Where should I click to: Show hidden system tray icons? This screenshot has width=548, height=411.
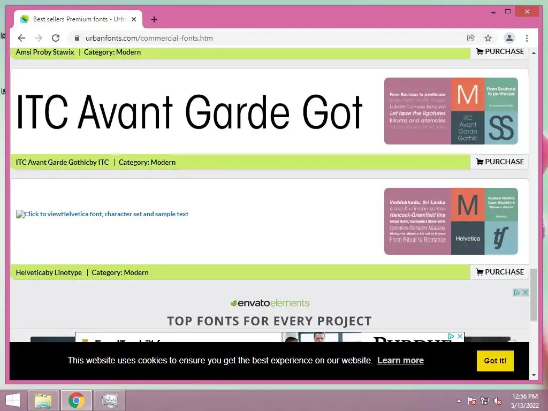pyautogui.click(x=459, y=401)
